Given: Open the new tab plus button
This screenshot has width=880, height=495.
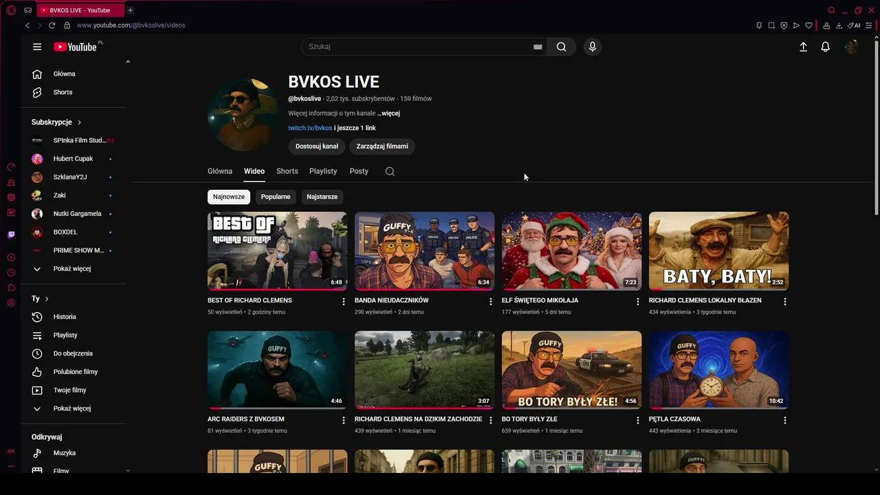Looking at the screenshot, I should (x=130, y=10).
